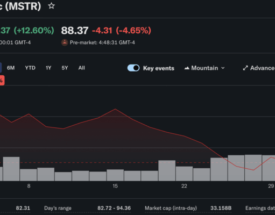Click the price peak near the 15 date

click(115, 109)
